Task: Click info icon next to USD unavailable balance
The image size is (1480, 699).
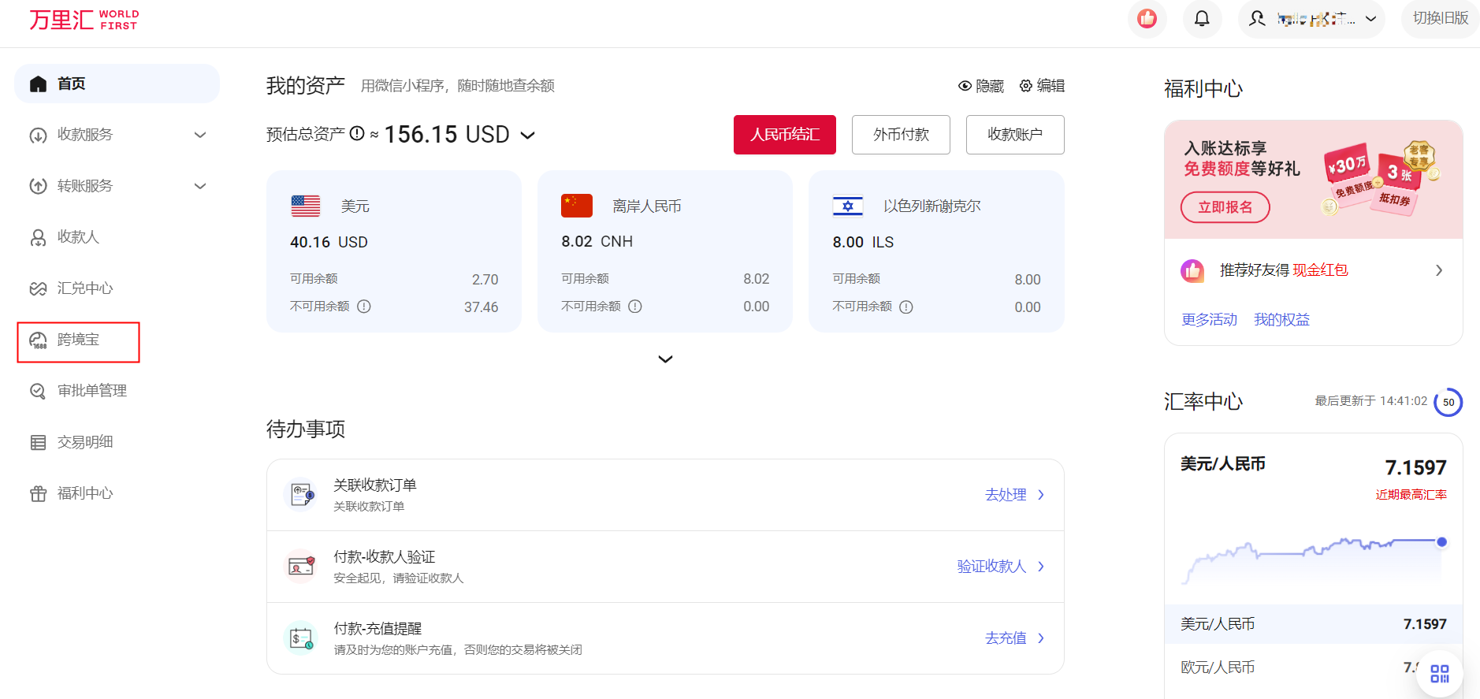Action: 364,307
